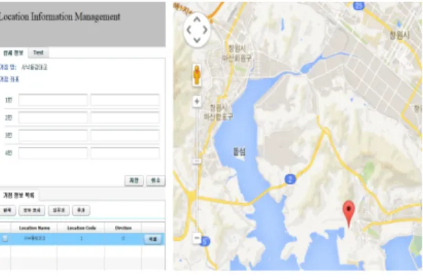
Task: Zoom out with the map minus button
Action: point(197,238)
